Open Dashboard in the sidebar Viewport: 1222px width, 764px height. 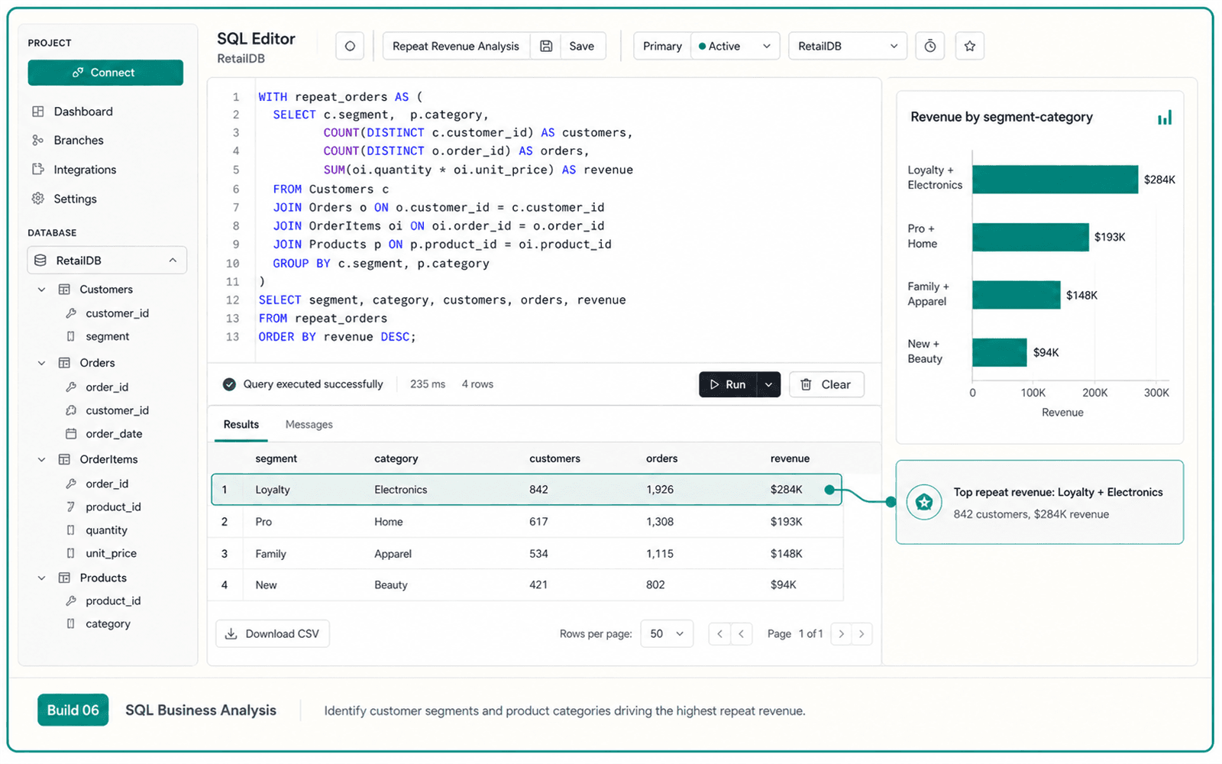(83, 112)
